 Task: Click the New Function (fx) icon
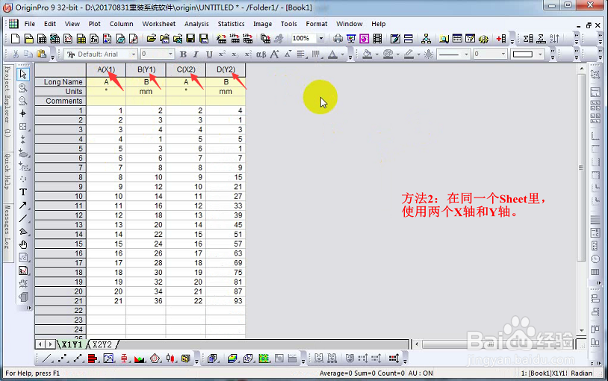click(94, 38)
